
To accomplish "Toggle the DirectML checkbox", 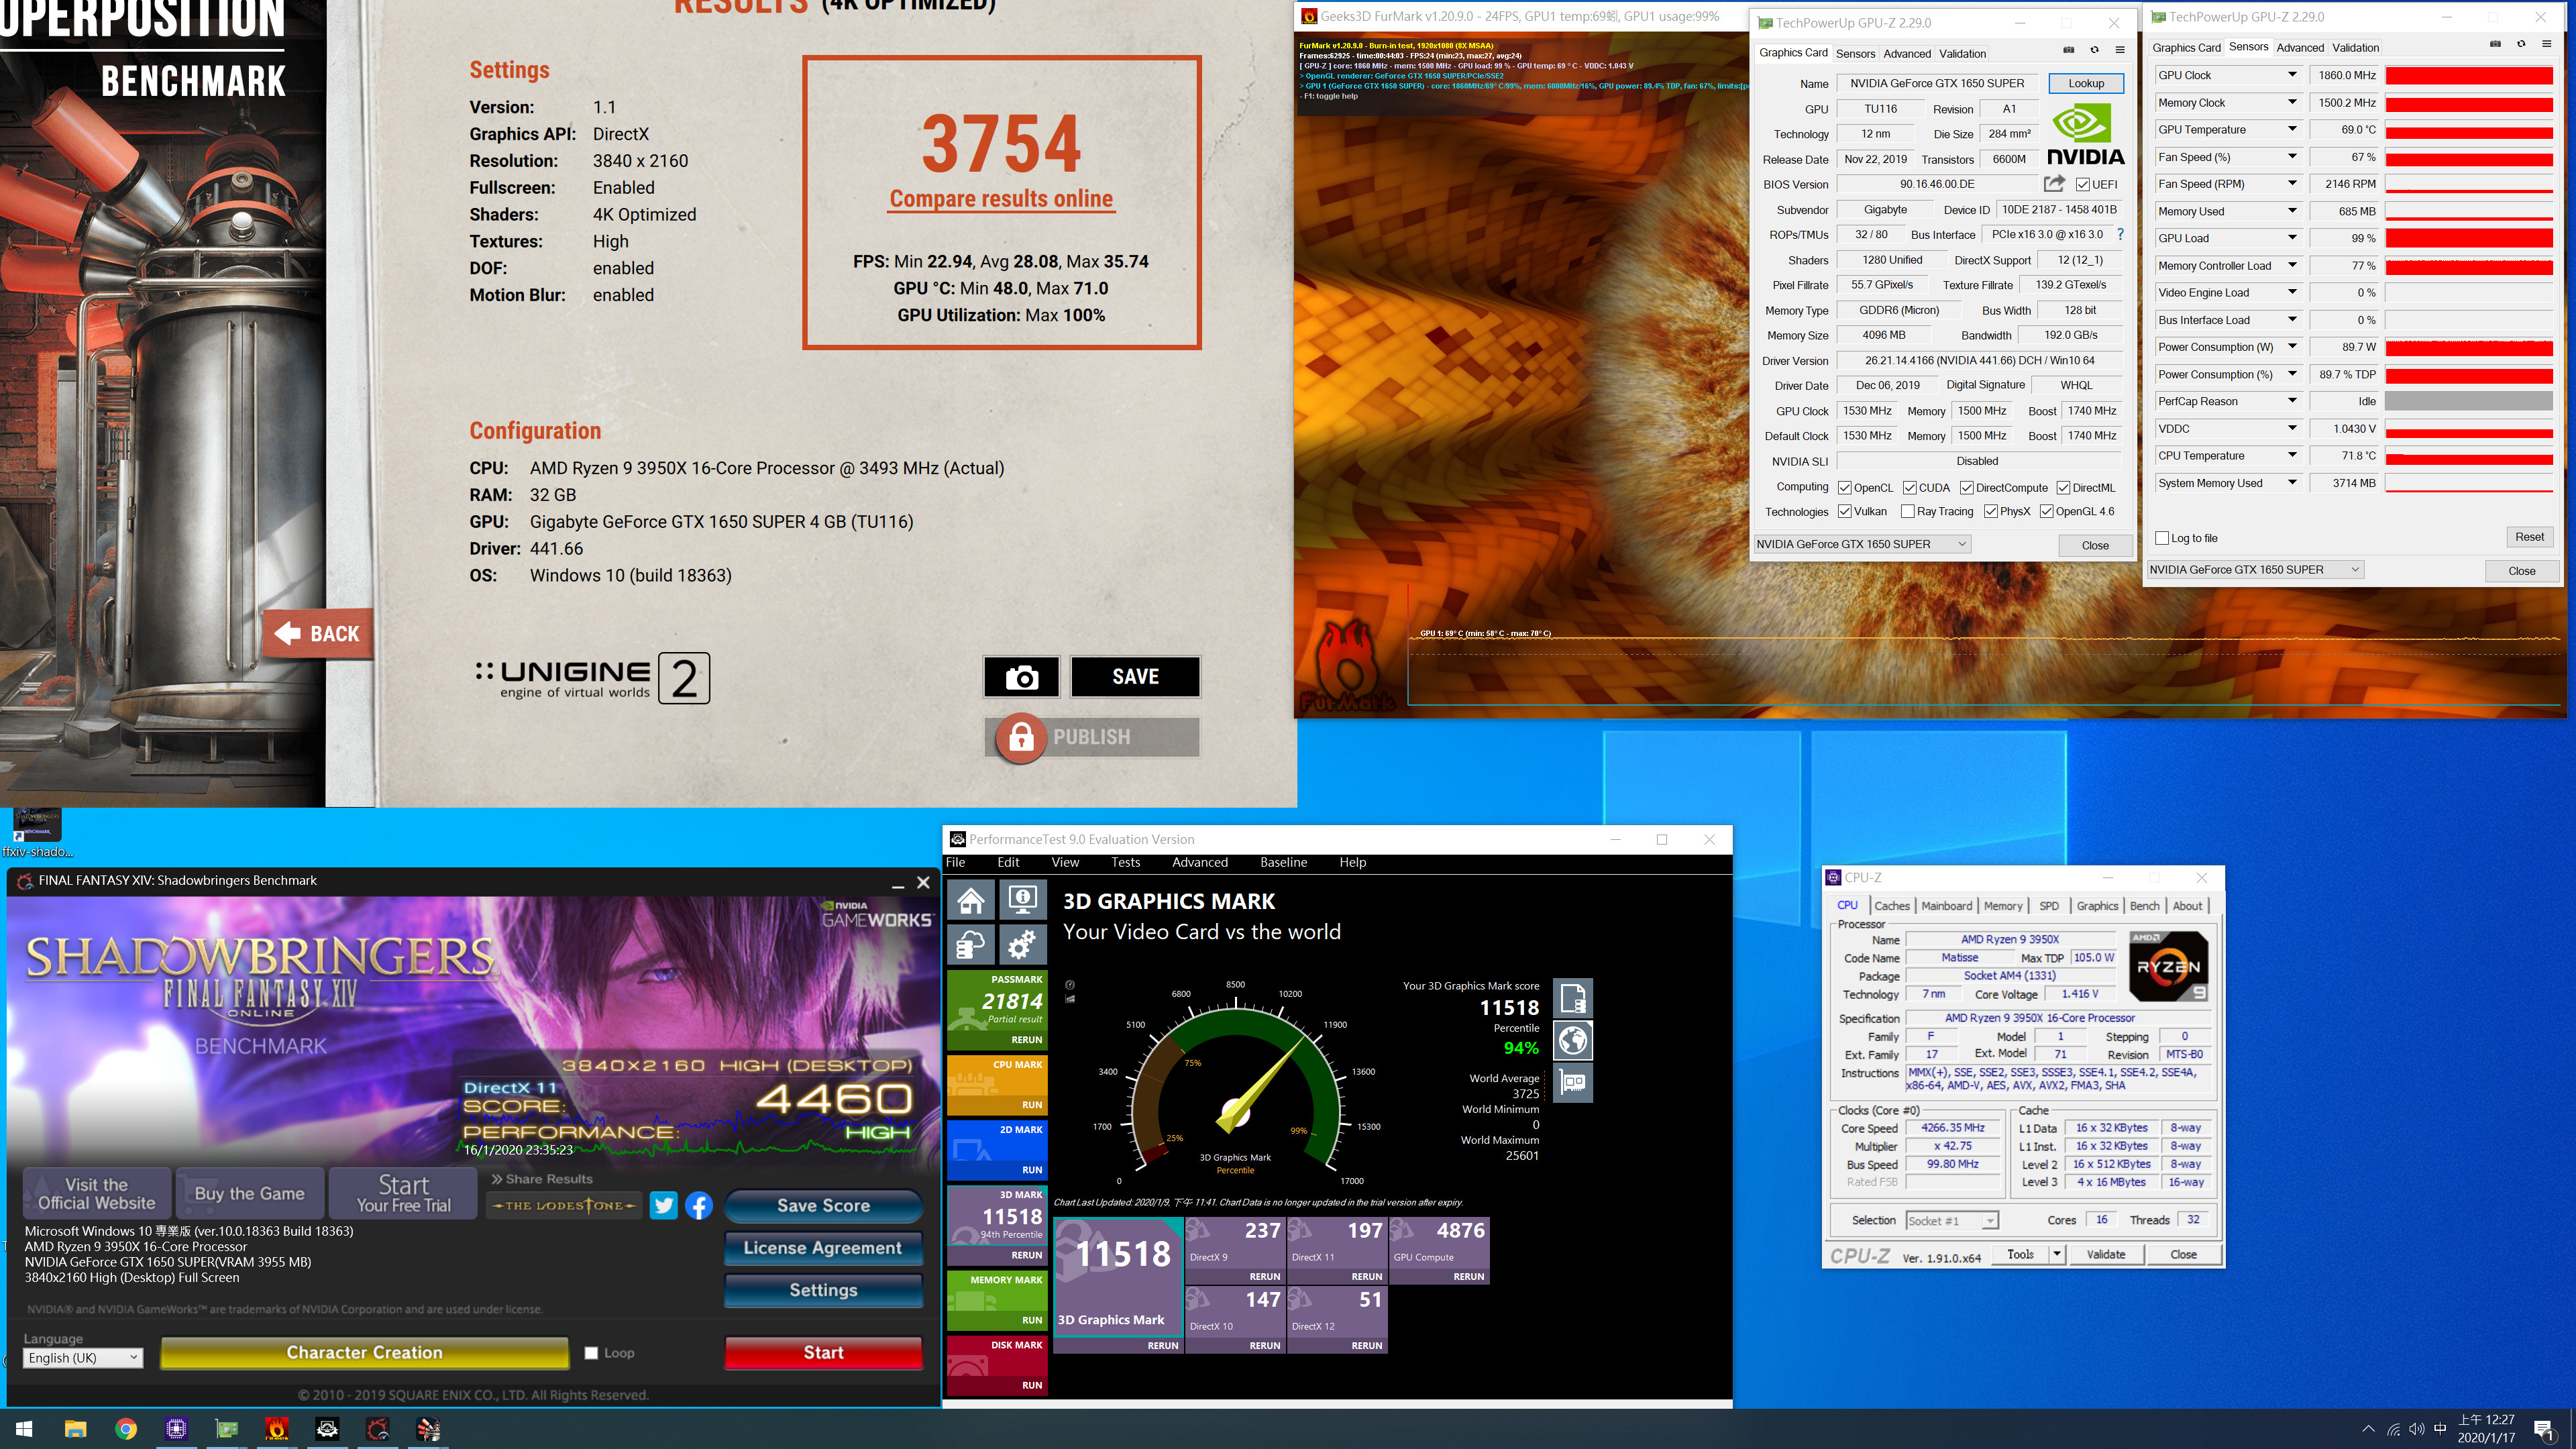I will [x=2063, y=487].
